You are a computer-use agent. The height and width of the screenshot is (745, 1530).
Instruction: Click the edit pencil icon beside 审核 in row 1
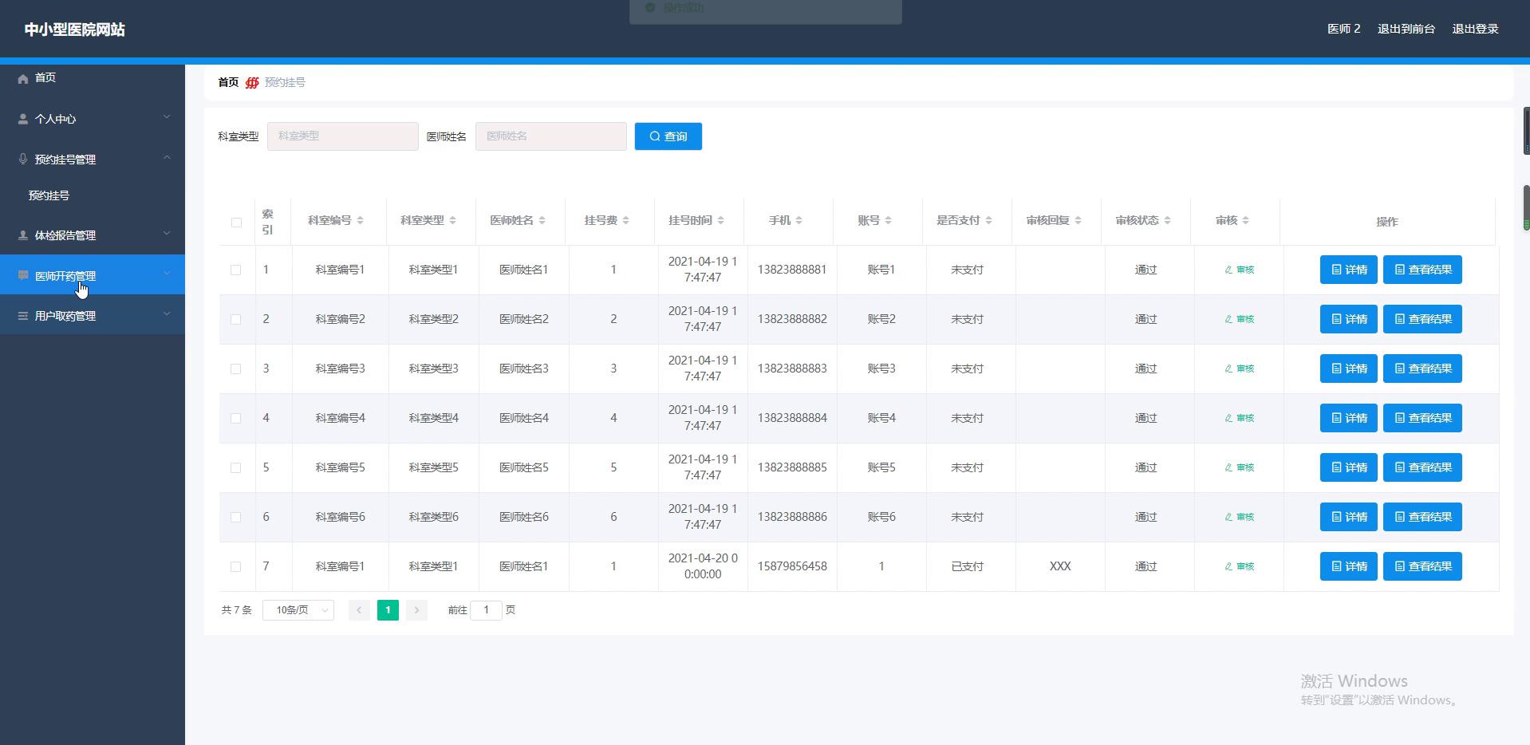[1229, 270]
